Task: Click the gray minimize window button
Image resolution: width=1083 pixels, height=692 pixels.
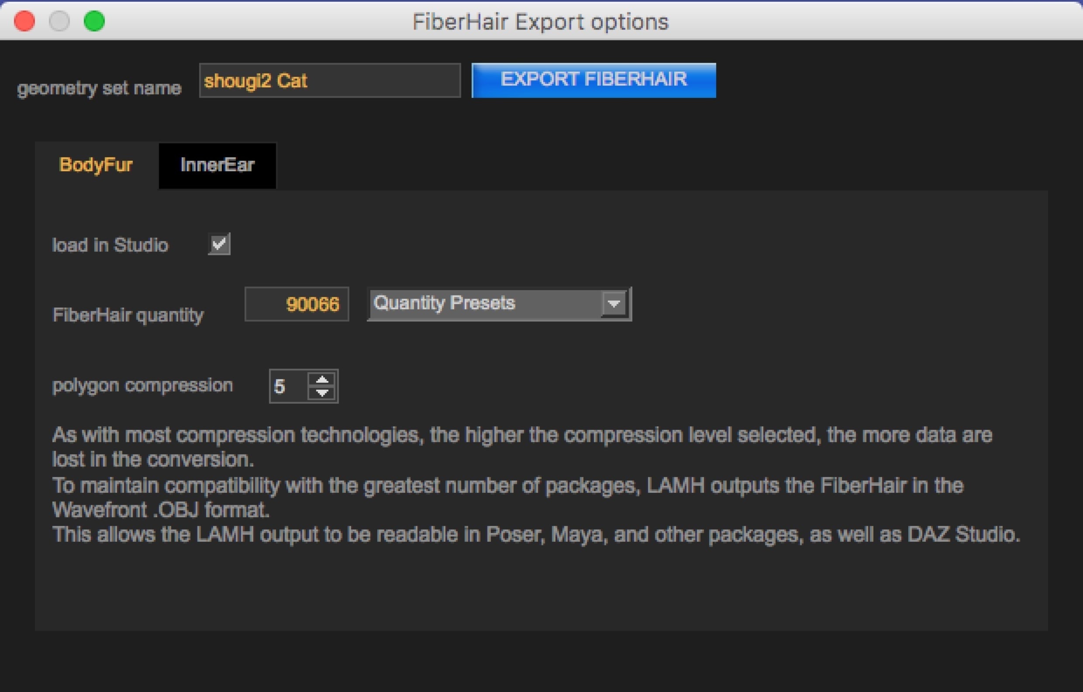Action: click(59, 21)
